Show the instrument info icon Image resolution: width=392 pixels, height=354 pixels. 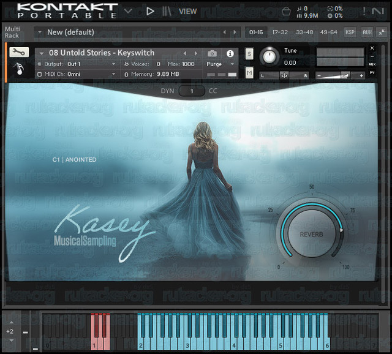[230, 53]
